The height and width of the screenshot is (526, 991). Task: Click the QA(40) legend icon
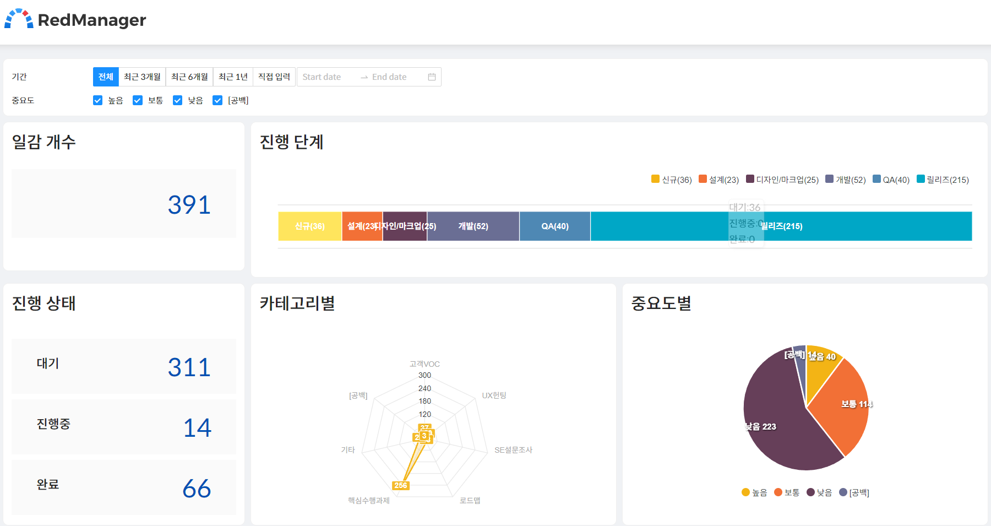876,180
